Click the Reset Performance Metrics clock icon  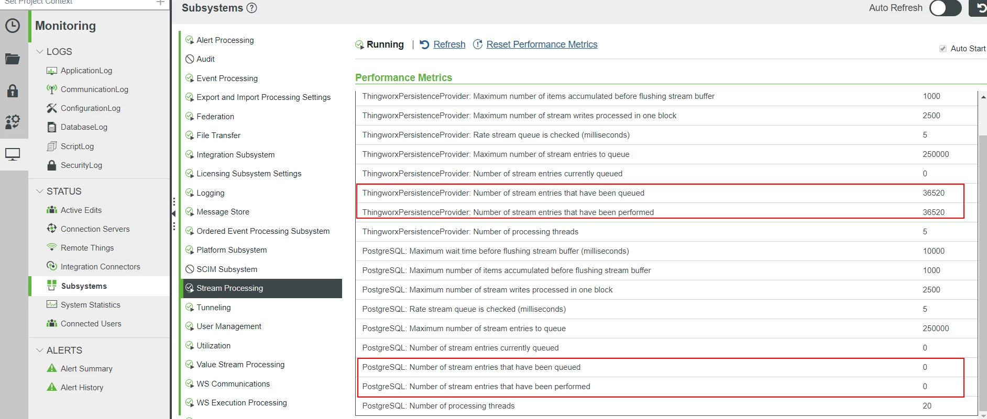(x=478, y=44)
